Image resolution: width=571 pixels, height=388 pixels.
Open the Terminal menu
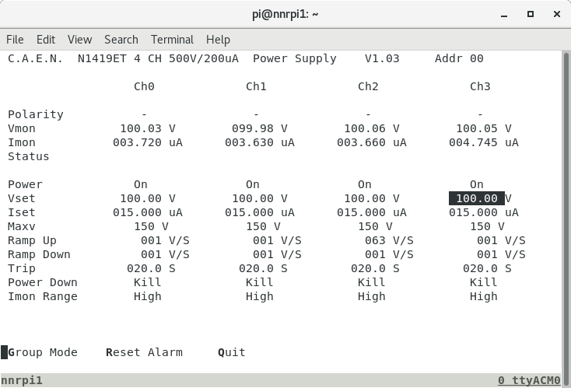coord(172,40)
